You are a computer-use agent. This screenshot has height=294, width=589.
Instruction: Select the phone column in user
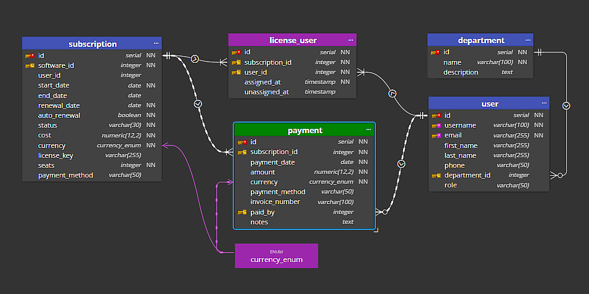pyautogui.click(x=489, y=165)
